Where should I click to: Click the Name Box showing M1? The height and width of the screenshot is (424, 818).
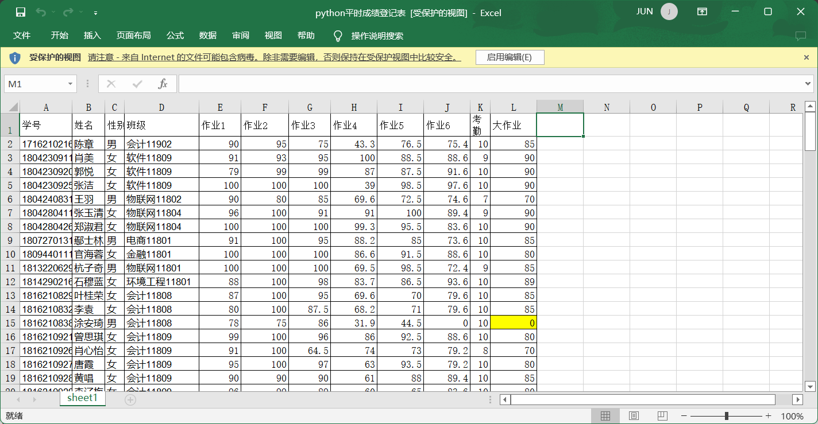pyautogui.click(x=36, y=84)
